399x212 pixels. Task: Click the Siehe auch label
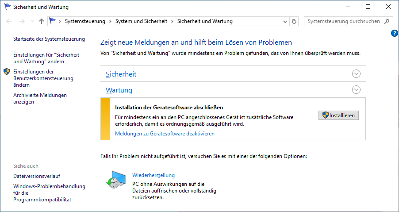pos(26,166)
